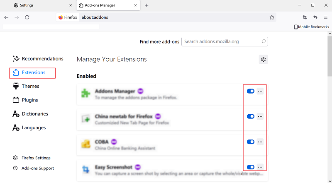Screen dimensions: 332x183
Task: Open the Firefox hamburger menu
Action: 326,17
